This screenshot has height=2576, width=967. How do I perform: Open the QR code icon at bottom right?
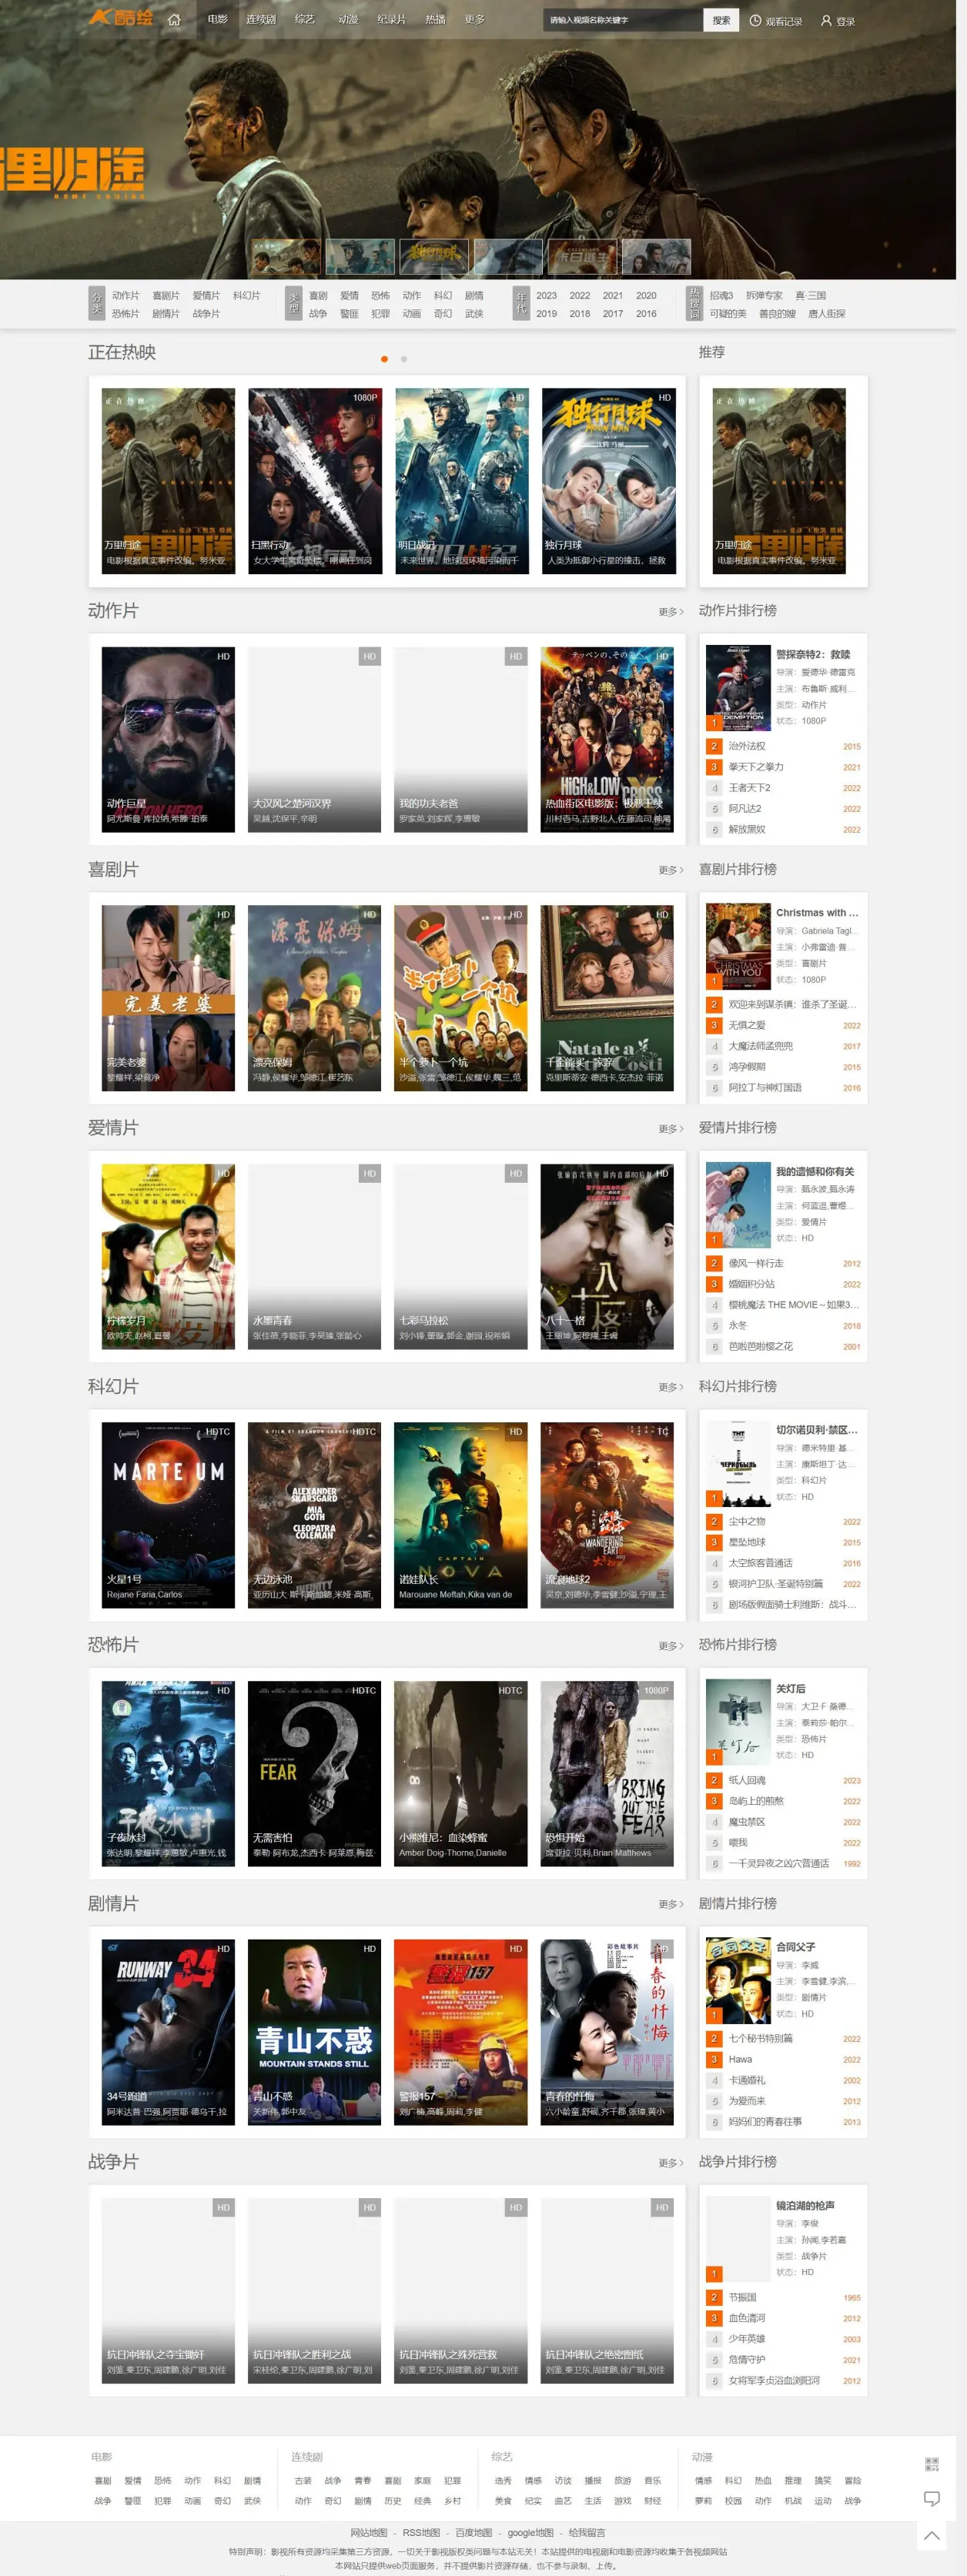click(931, 2464)
